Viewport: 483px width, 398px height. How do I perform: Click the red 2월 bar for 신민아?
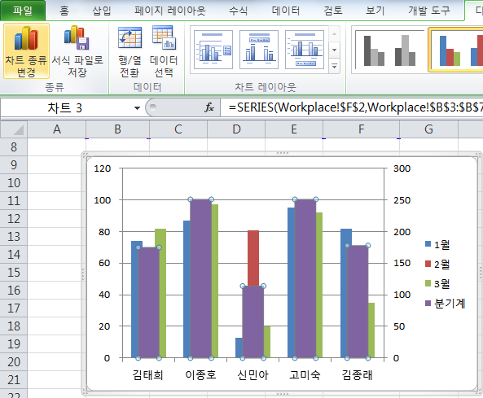tap(253, 258)
